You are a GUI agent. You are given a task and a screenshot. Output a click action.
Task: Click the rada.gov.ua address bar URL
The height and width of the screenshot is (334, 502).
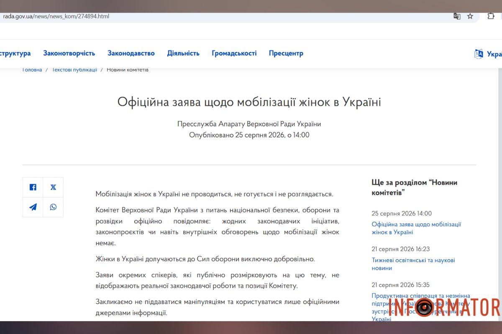tap(56, 16)
